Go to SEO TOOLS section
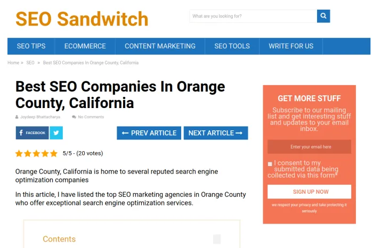Viewport: 373px width, 248px height. (x=232, y=46)
